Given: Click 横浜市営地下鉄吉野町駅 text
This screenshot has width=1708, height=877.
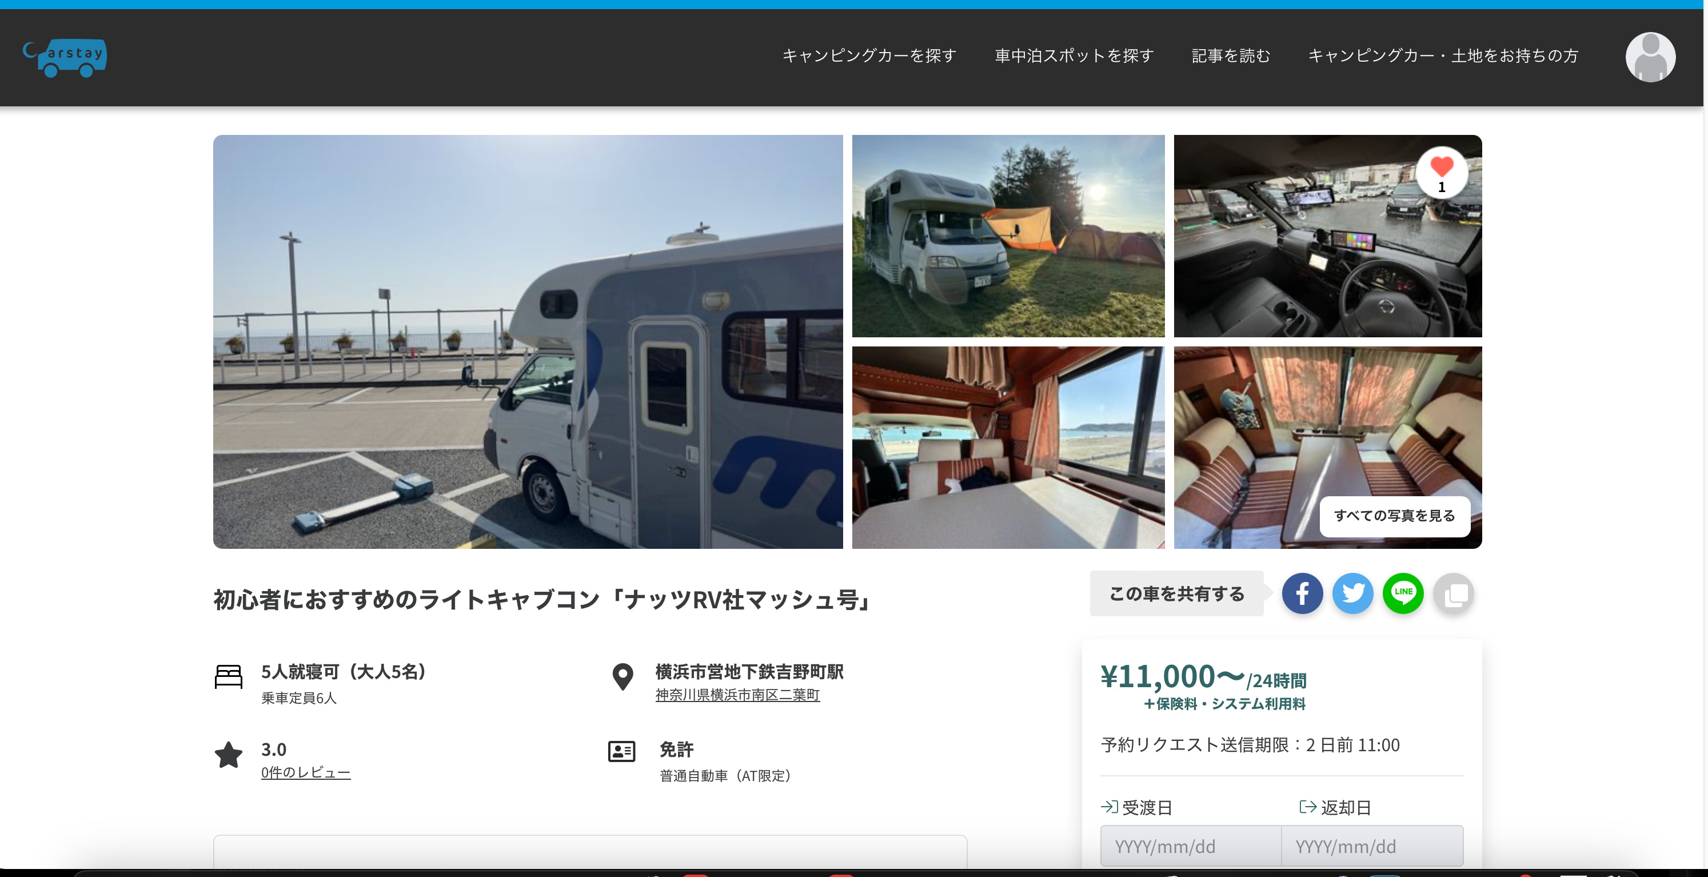Looking at the screenshot, I should pos(749,671).
